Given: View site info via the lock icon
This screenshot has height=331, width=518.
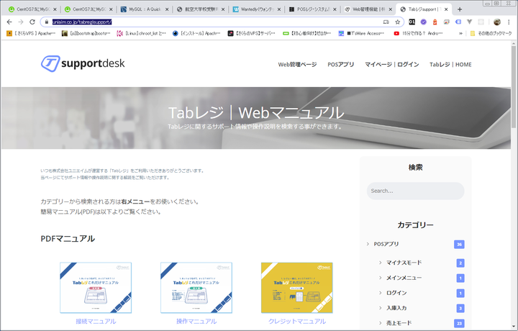Looking at the screenshot, I should point(47,22).
